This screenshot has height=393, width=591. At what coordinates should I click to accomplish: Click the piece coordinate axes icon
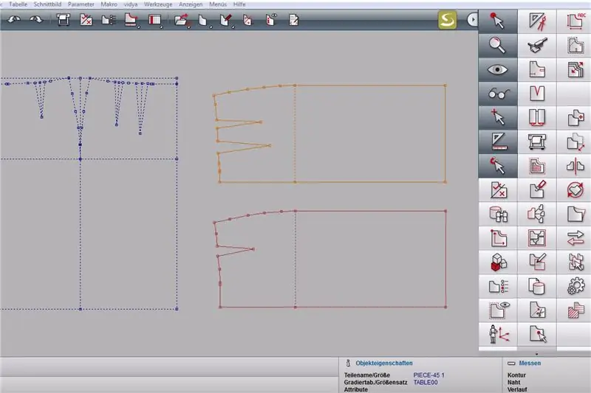(497, 238)
